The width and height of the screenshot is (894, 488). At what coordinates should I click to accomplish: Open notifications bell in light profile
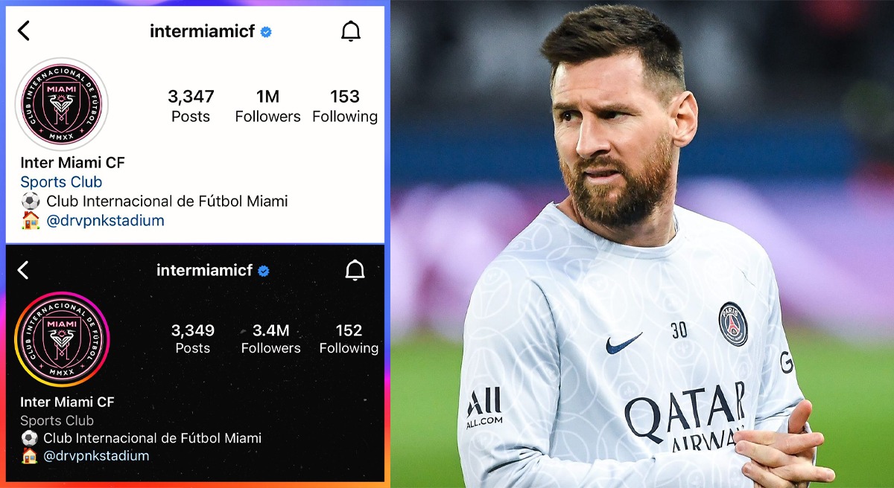(x=350, y=31)
